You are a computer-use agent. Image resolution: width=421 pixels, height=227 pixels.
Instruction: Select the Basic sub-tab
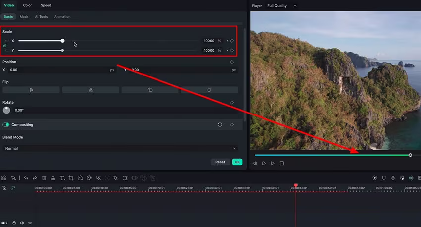(x=8, y=17)
